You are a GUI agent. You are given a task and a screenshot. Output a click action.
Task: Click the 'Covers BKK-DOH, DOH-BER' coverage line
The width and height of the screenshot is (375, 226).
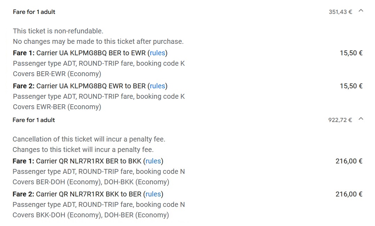pos(91,215)
